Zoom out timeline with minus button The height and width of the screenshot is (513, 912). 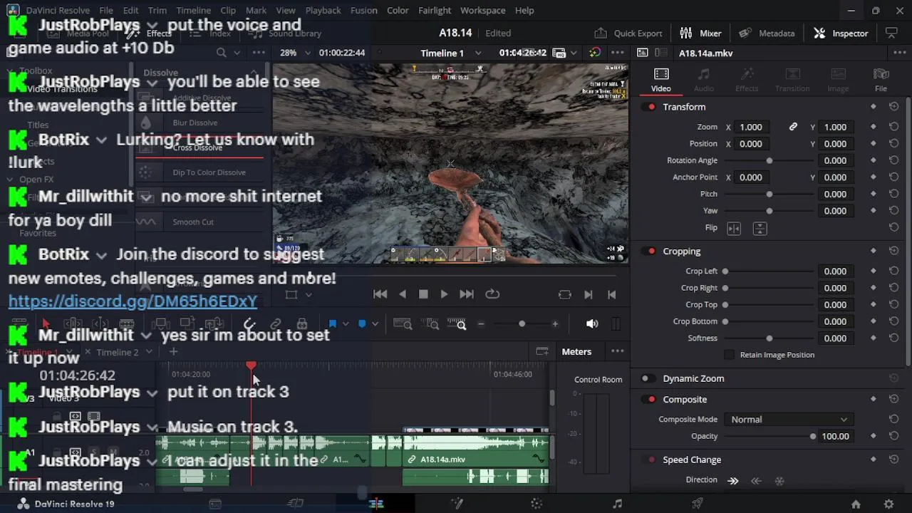click(x=481, y=324)
